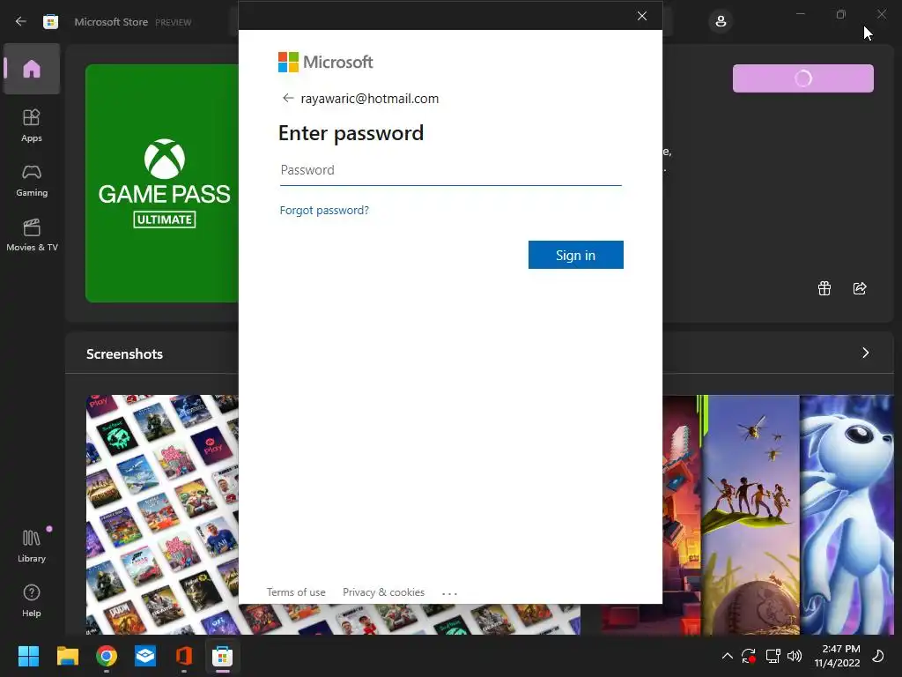Open Movies & TV section

[x=32, y=234]
